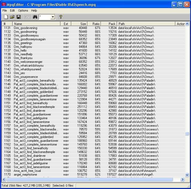Select the Pal_act3_complete_guardiantower file
Image resolution: width=191 pixels, height=189 pixels.
click(36, 96)
